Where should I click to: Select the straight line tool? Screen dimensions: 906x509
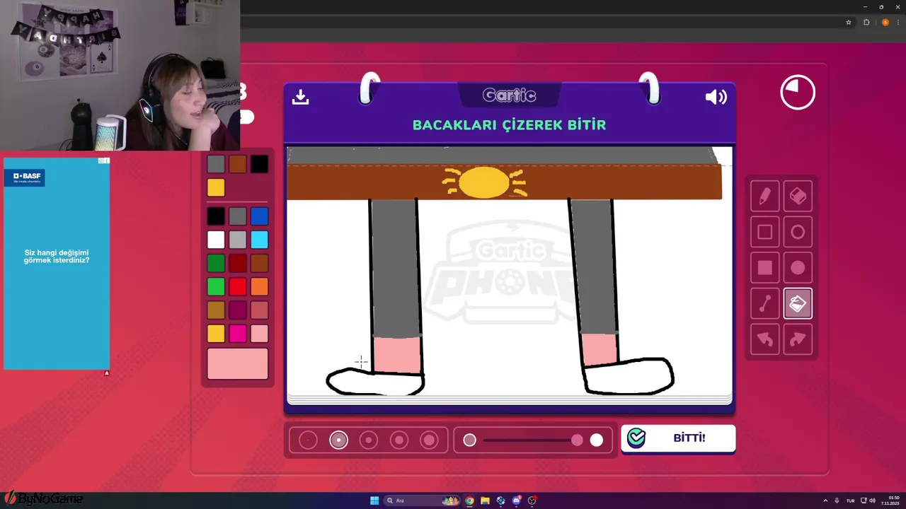(x=764, y=304)
